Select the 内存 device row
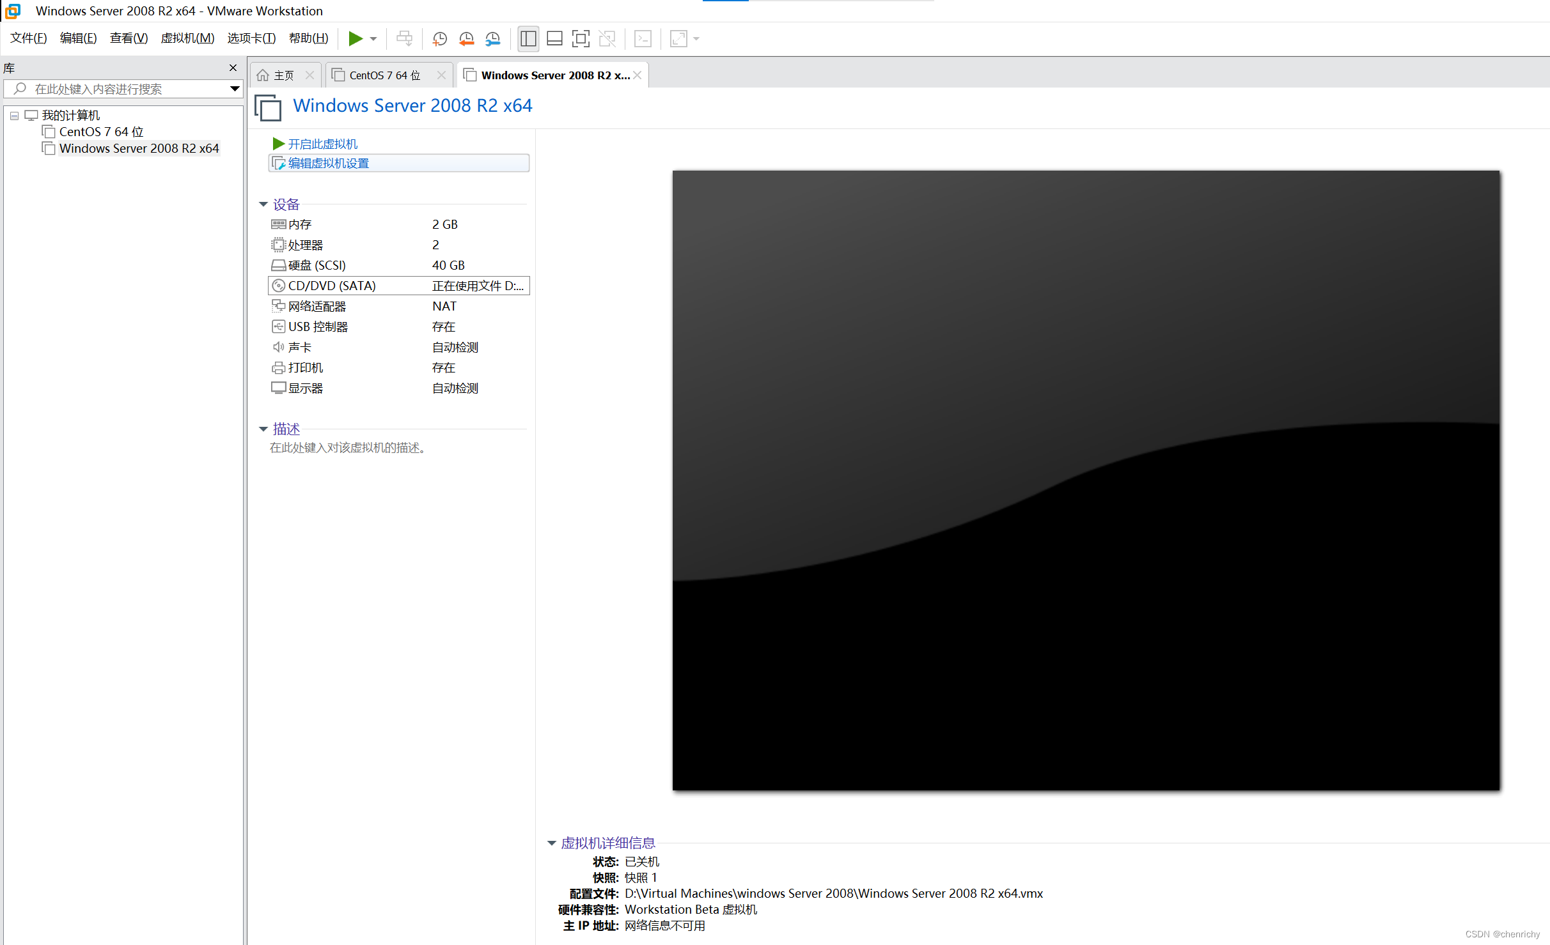This screenshot has height=945, width=1550. [x=398, y=224]
